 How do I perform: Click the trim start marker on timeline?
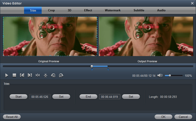coord(92,69)
